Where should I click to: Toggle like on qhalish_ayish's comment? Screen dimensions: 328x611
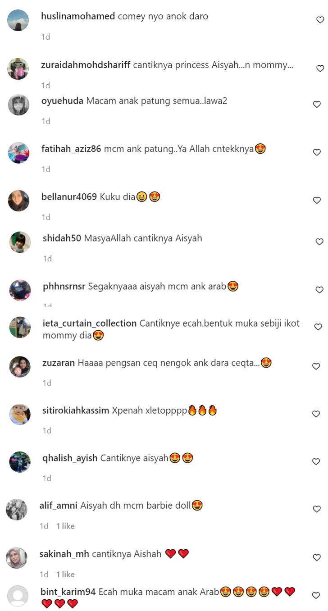(x=316, y=461)
